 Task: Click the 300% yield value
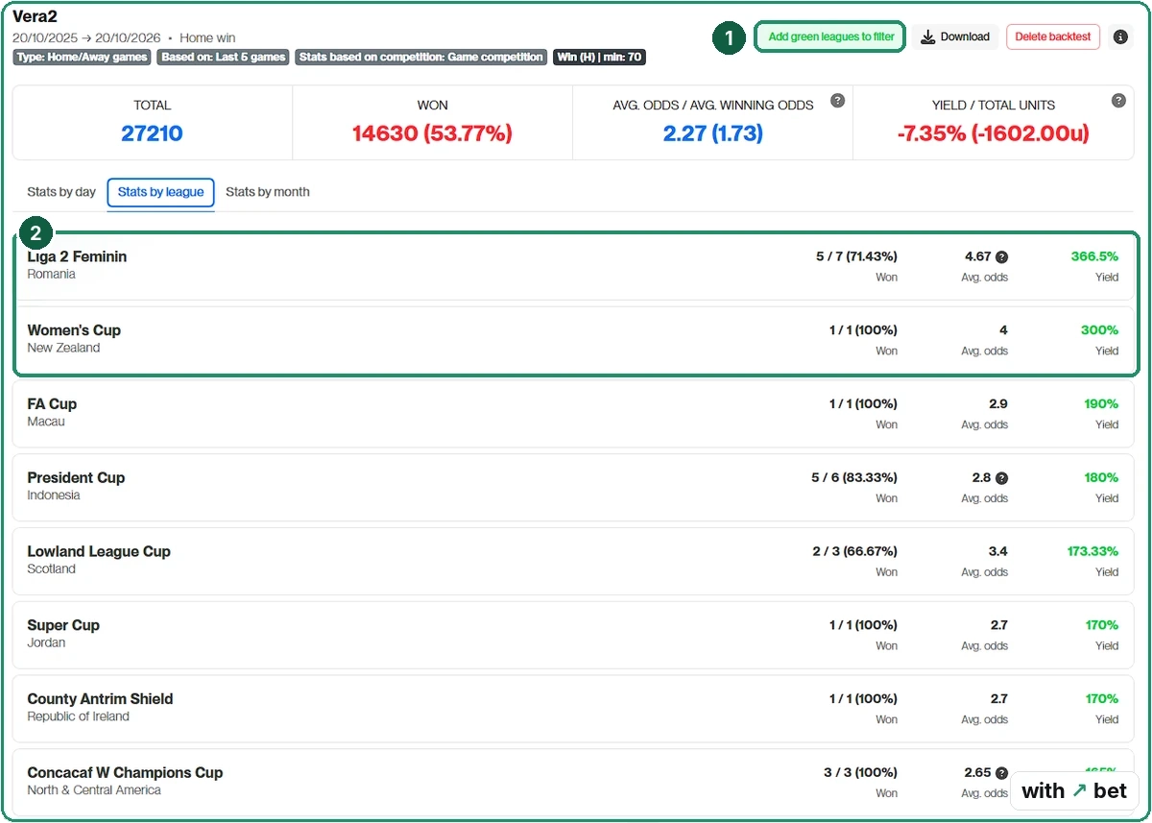tap(1099, 330)
